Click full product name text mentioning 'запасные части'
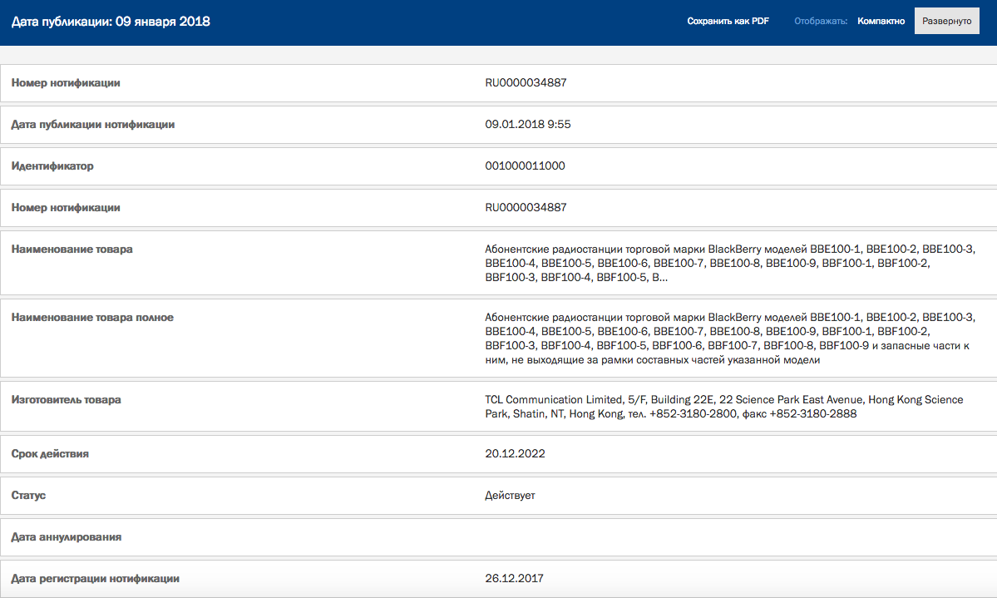 click(x=730, y=339)
